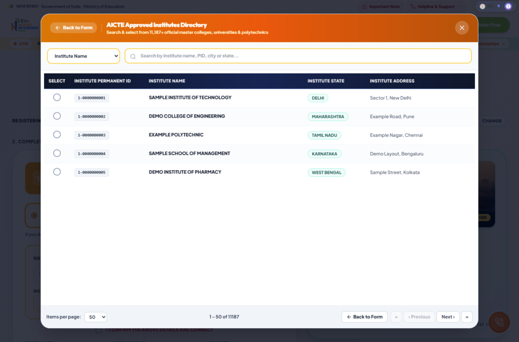Close the institutes directory dialog with X
The image size is (519, 342).
click(462, 28)
